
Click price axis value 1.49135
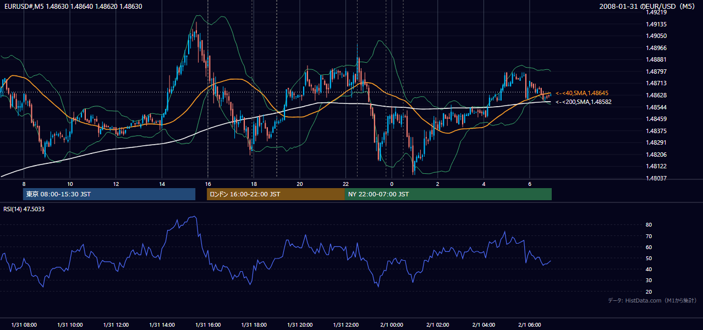[x=656, y=24]
